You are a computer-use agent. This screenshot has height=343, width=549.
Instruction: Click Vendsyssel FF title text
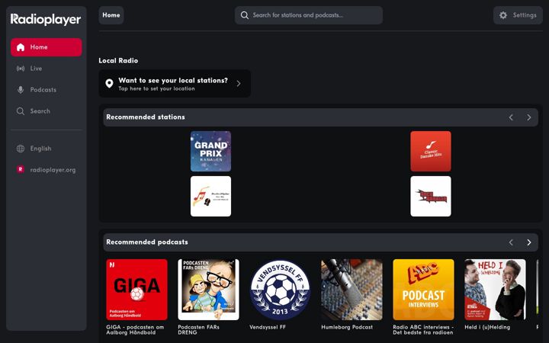(x=268, y=327)
